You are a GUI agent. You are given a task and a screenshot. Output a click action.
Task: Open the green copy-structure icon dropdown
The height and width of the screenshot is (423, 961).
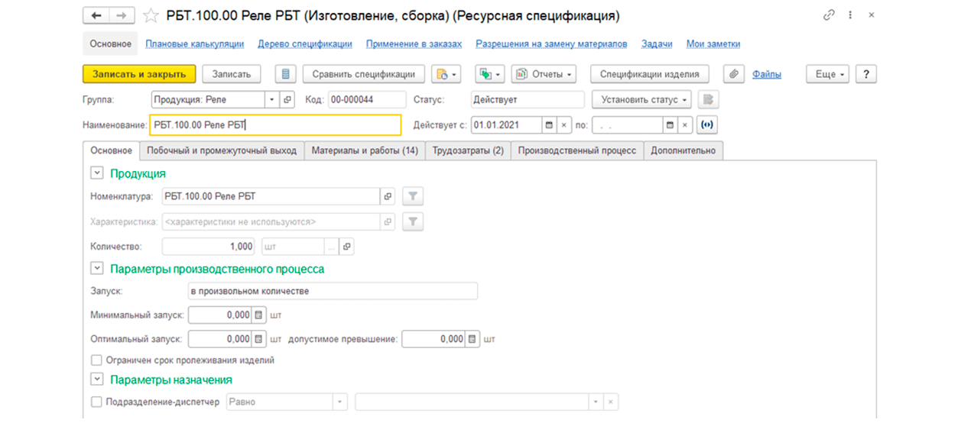coord(490,74)
